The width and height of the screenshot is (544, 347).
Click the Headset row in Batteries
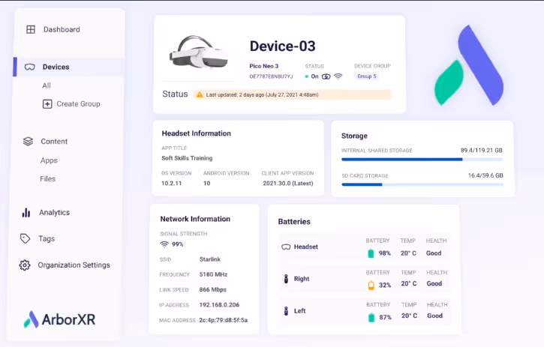pos(365,247)
